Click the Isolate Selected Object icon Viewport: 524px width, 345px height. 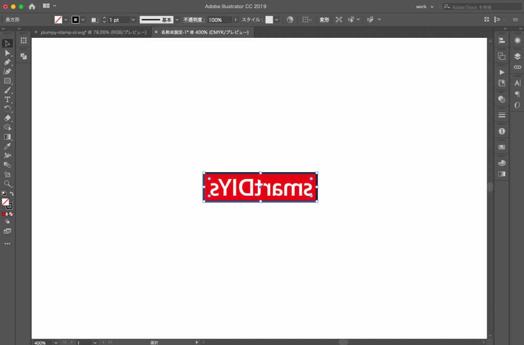coord(339,20)
